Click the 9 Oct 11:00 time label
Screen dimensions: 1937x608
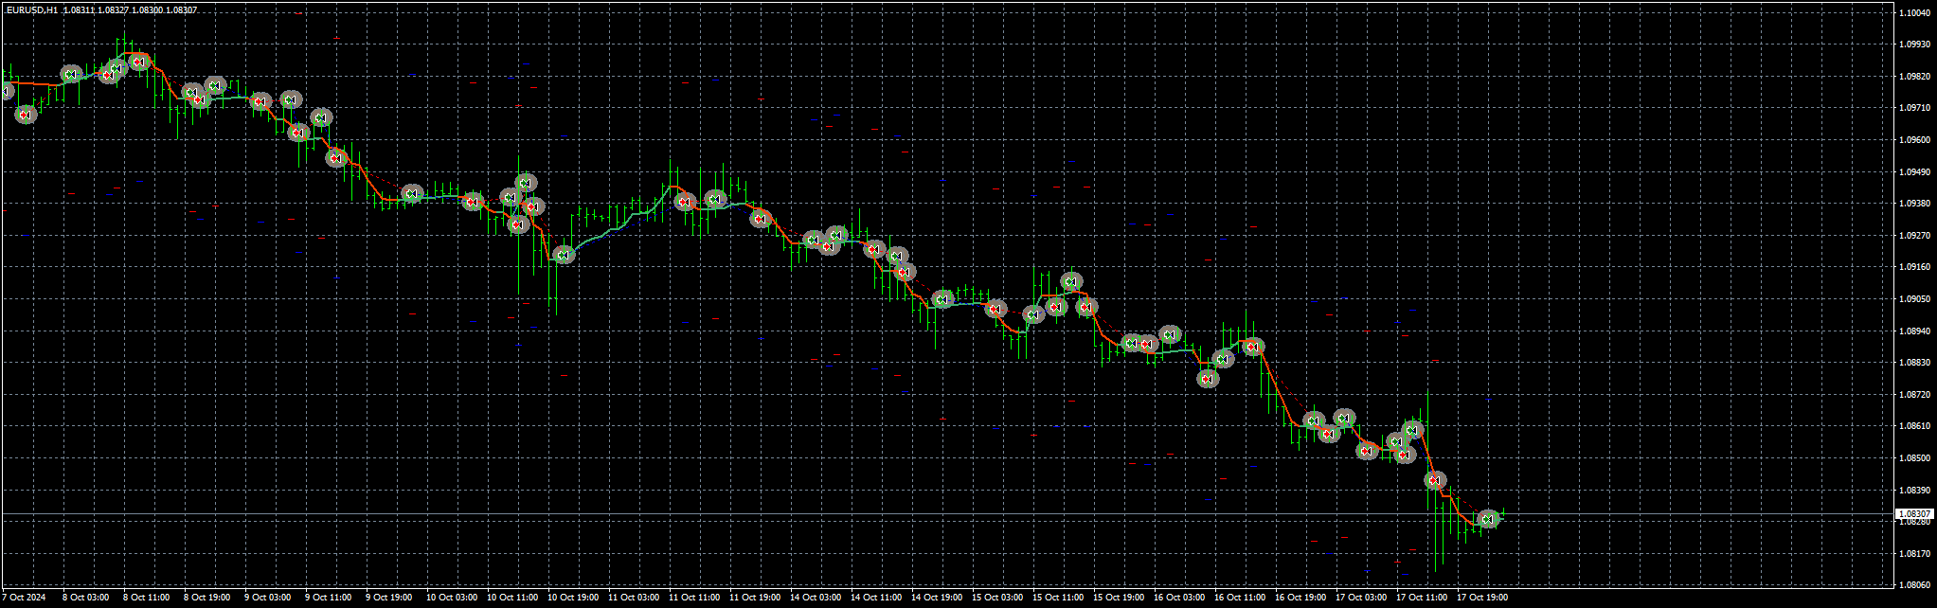click(329, 598)
